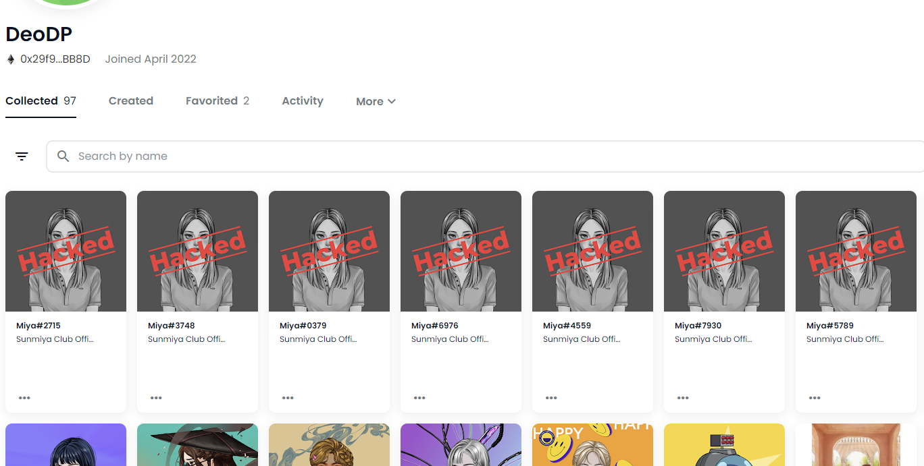Open more options for Miya#5789
Image resolution: width=924 pixels, height=466 pixels.
coord(815,398)
